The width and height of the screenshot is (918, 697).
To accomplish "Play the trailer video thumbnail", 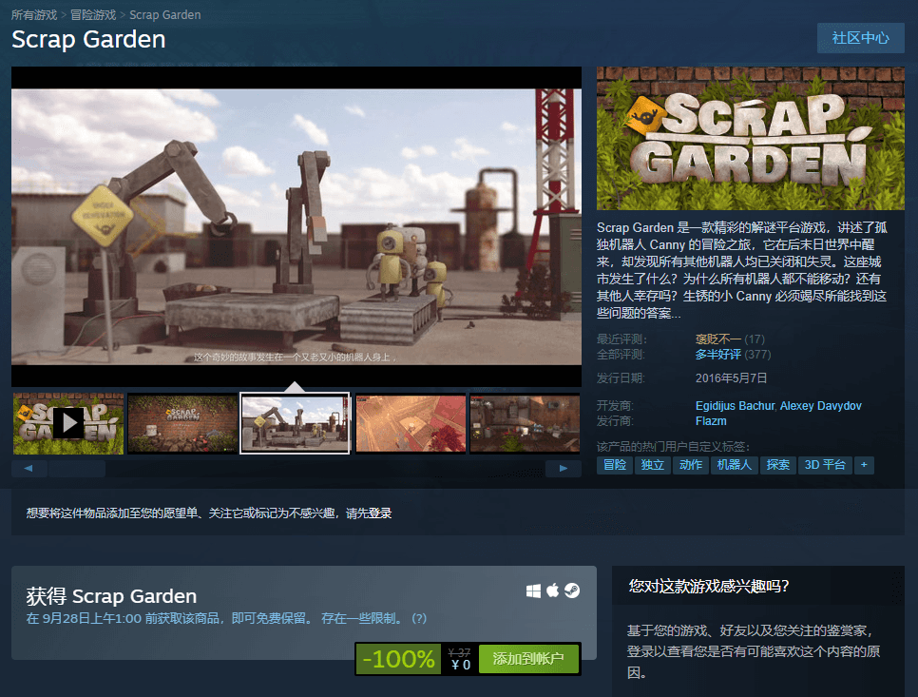I will coord(67,423).
